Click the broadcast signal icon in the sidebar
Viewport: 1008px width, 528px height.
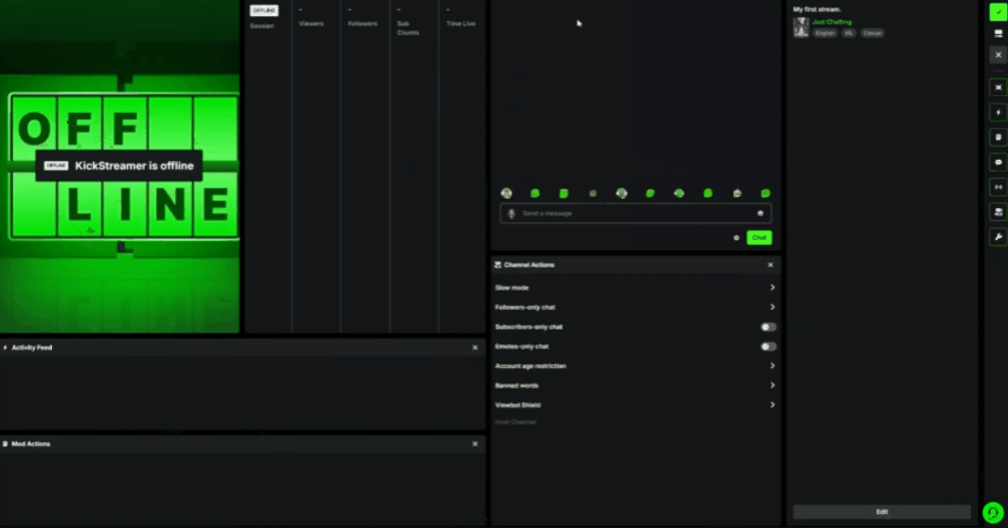[x=998, y=186]
